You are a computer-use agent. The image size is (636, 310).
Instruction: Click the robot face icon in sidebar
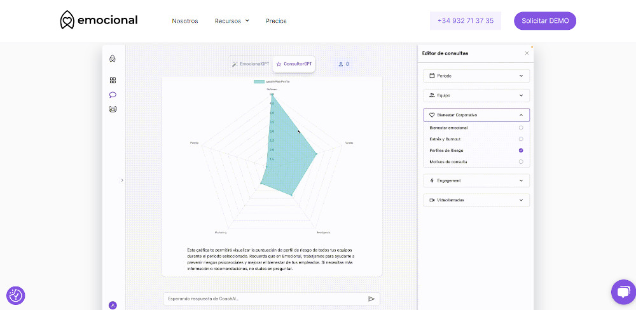tap(113, 109)
